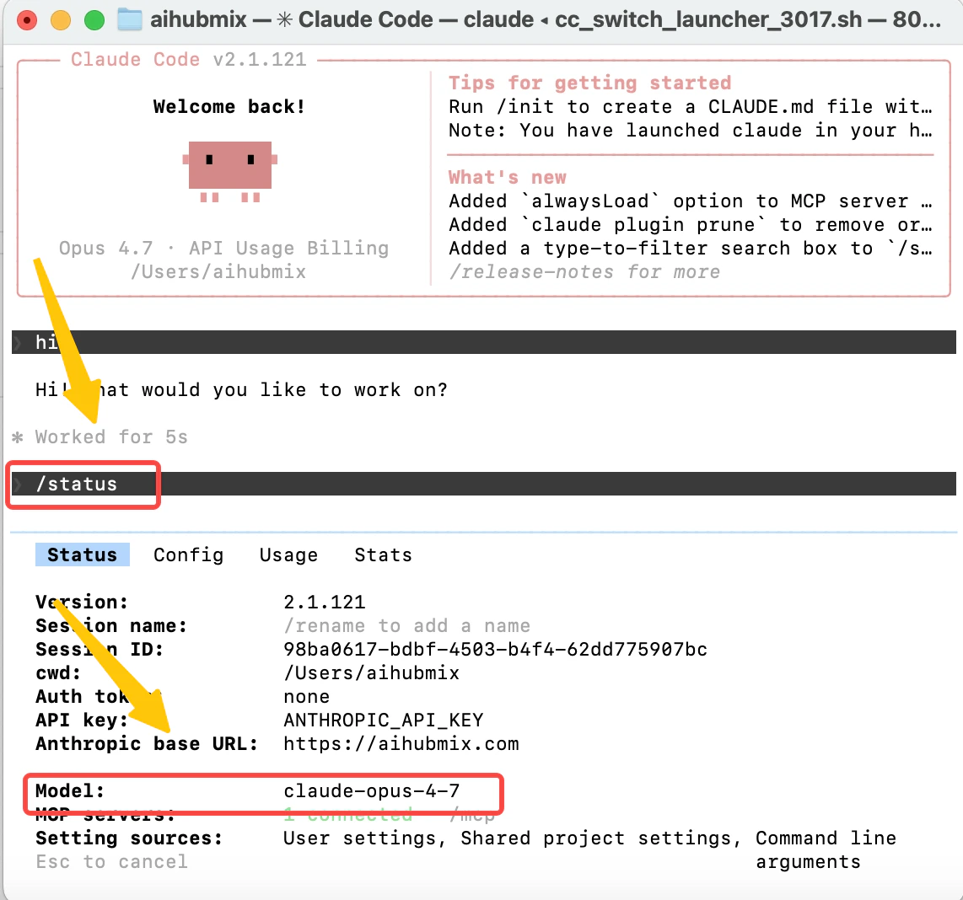Click the '/release-notes for more' text
This screenshot has width=963, height=900.
tap(584, 271)
